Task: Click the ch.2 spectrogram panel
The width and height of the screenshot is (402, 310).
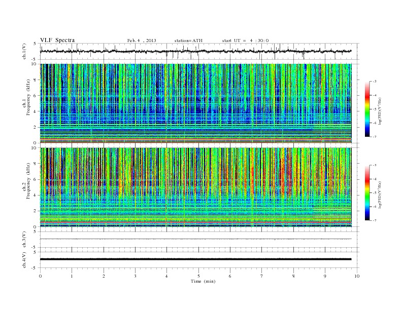Action: coord(196,187)
